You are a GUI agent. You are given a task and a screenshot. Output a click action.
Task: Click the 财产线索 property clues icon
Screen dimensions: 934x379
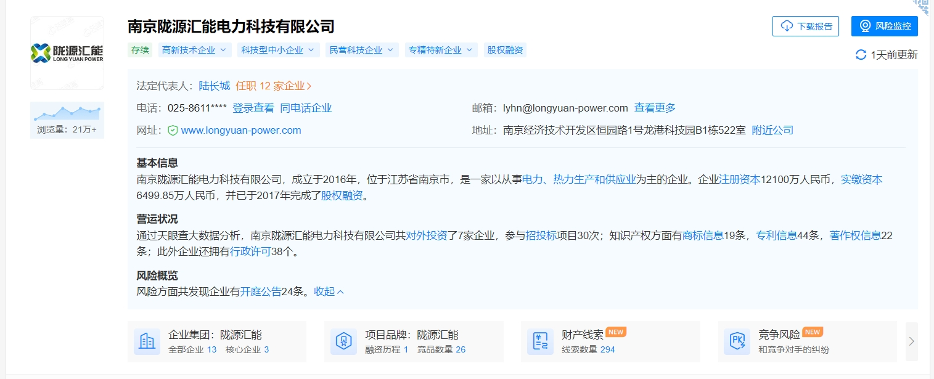[539, 341]
